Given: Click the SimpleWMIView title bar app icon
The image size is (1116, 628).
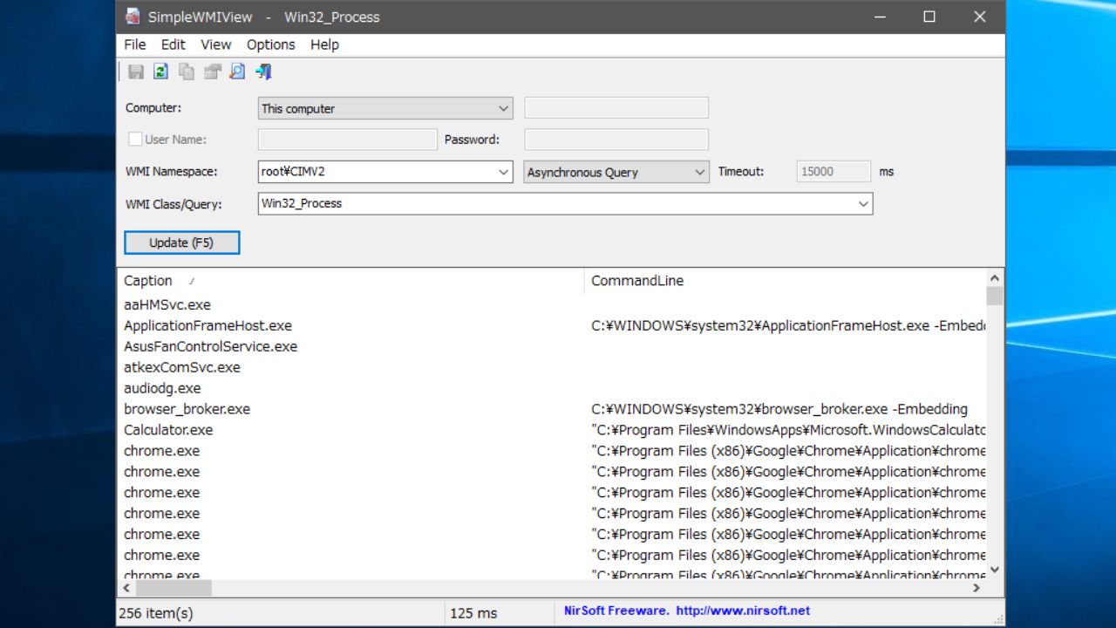Looking at the screenshot, I should [132, 17].
